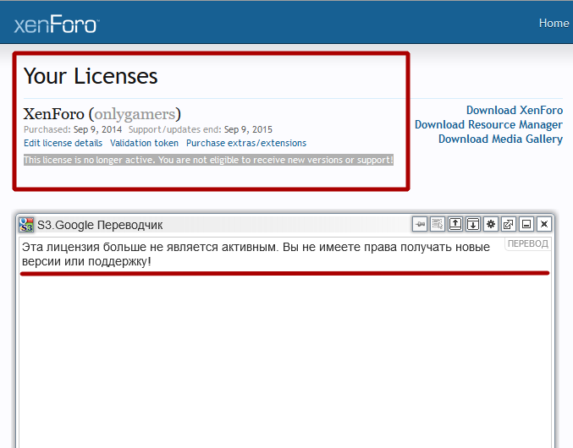The image size is (573, 448).
Task: Open the Purchase extras/extensions link
Action: pos(246,144)
